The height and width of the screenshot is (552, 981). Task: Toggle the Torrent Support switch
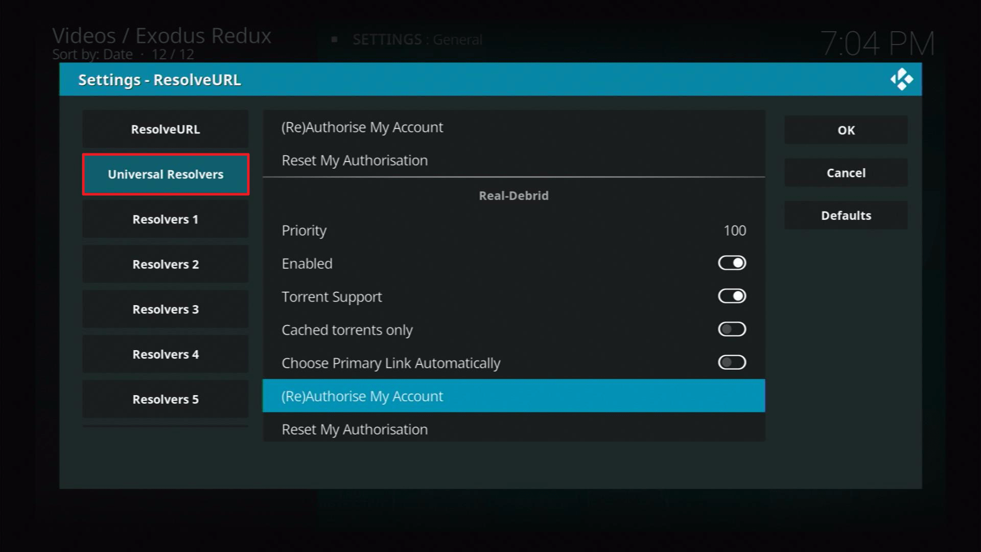pos(732,296)
